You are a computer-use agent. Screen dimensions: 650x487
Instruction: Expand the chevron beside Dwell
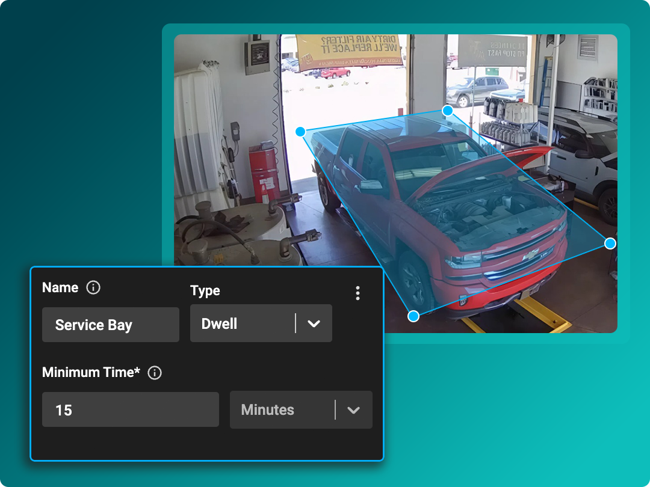click(x=313, y=323)
